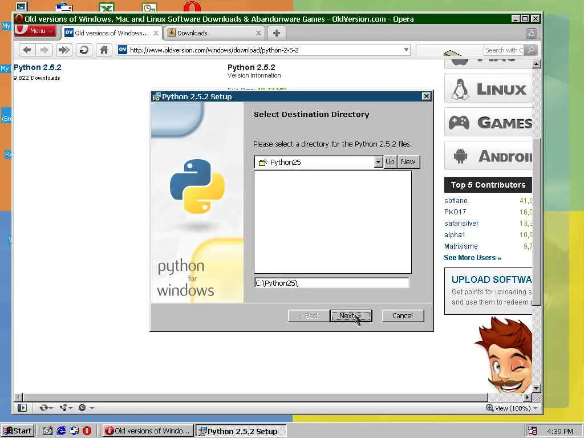
Task: Focus the Search with field
Action: [x=504, y=50]
